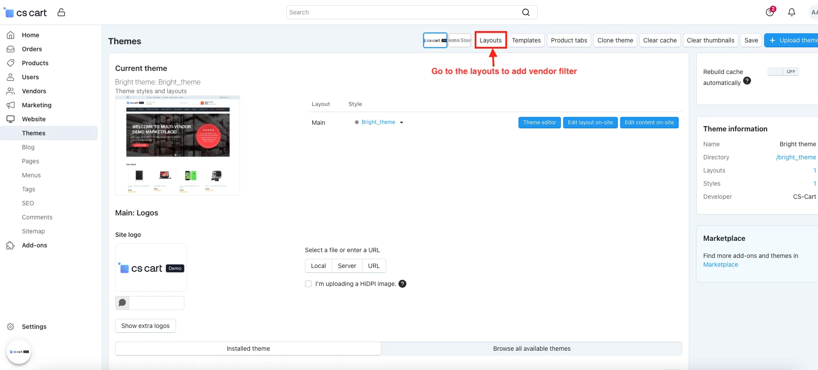Click Show extra logos button

pyautogui.click(x=145, y=326)
